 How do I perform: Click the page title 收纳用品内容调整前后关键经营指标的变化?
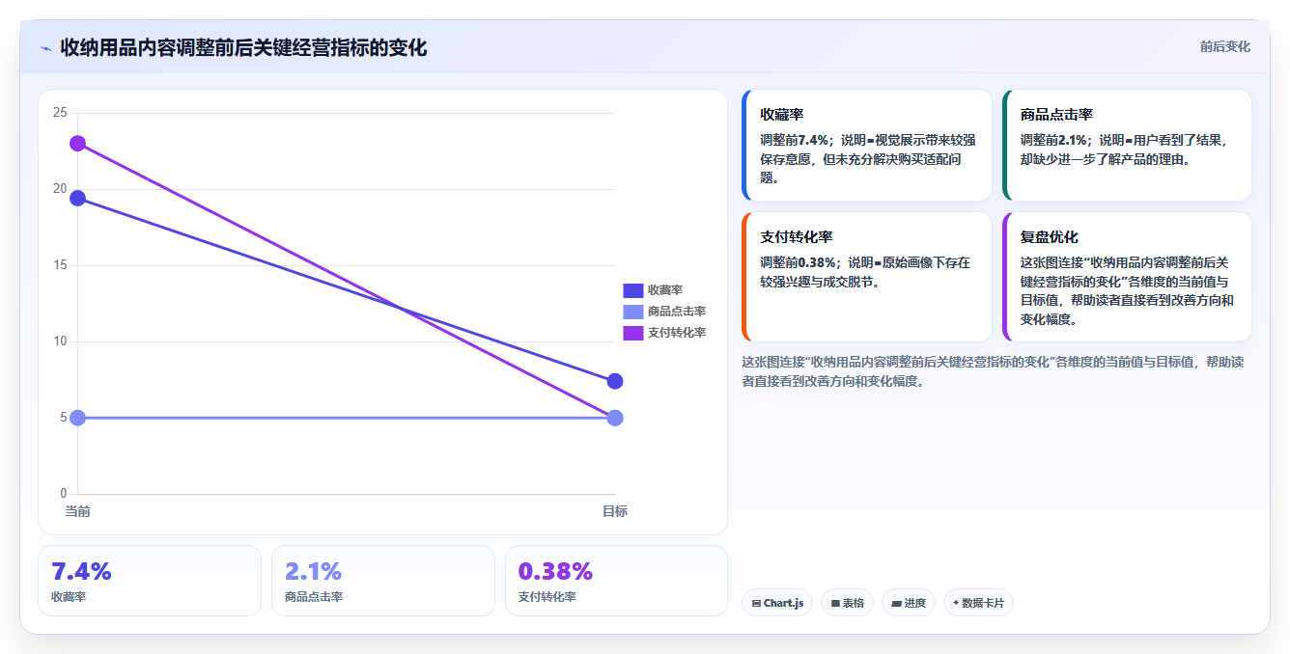click(243, 47)
